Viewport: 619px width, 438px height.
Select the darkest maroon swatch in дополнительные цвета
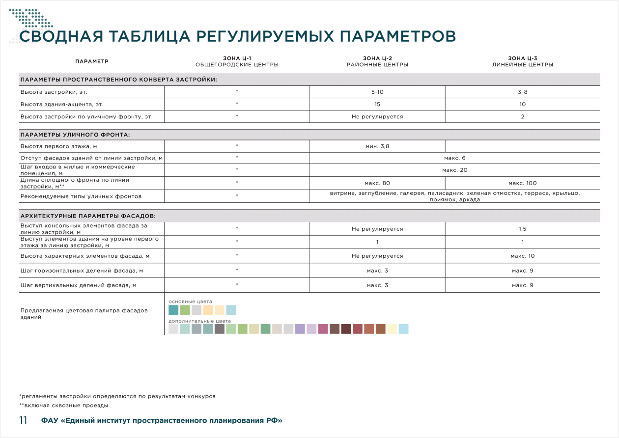tap(346, 329)
